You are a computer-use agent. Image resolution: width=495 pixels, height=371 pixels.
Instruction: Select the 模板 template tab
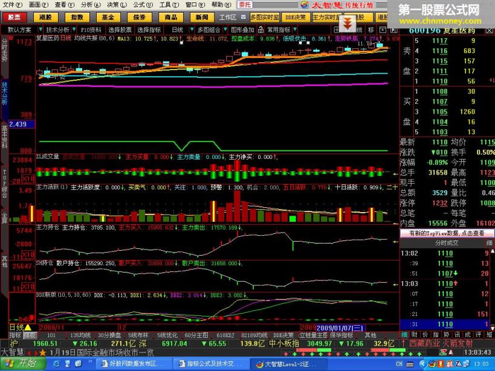point(30,335)
